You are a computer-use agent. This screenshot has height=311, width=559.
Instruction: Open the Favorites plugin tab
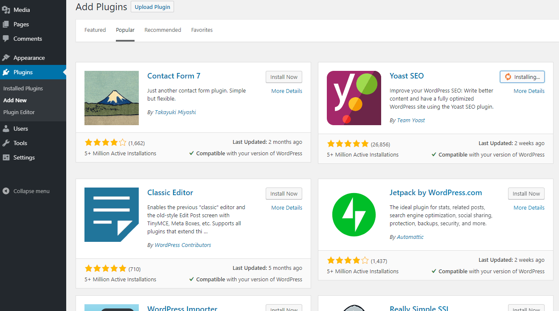point(202,30)
